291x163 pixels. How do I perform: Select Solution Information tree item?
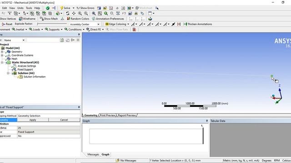(x=35, y=77)
